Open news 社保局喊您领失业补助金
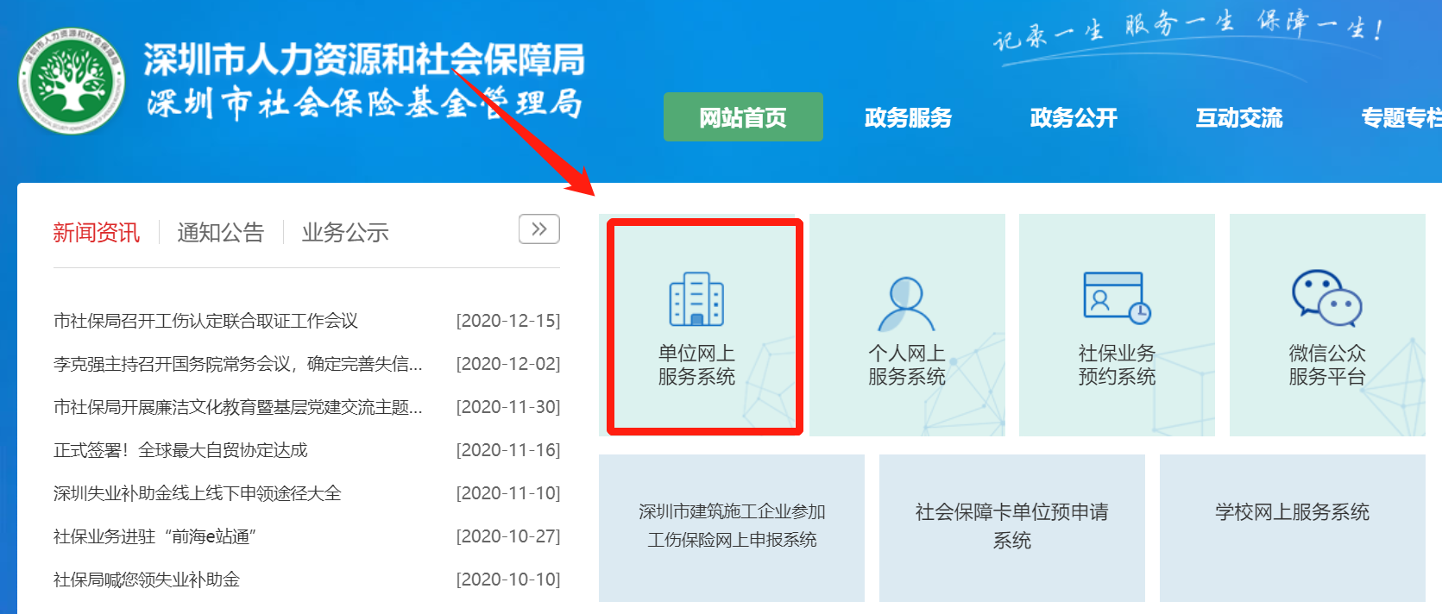 (147, 580)
